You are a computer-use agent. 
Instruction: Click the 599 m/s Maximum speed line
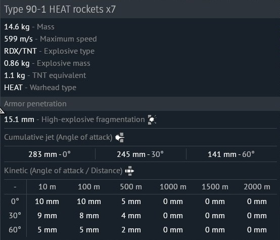click(x=51, y=39)
